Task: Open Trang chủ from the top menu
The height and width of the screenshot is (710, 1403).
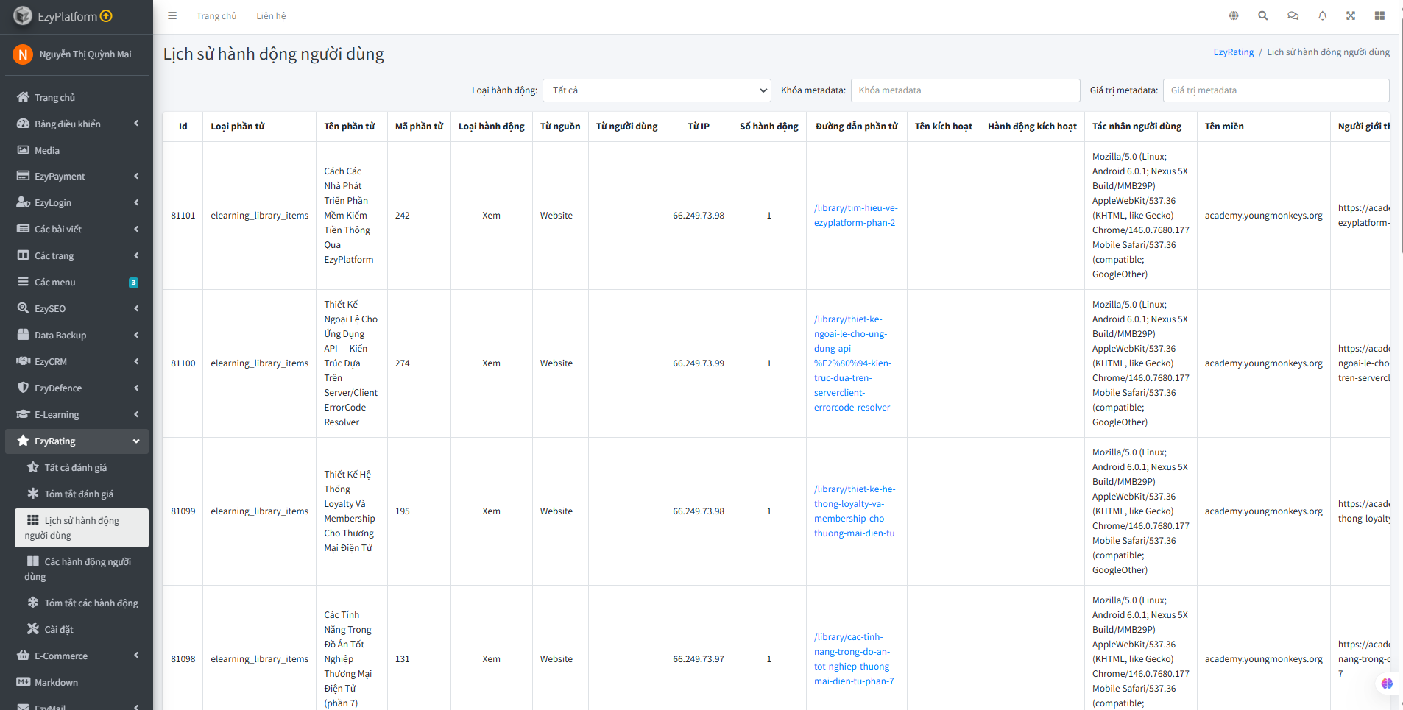Action: pos(216,15)
